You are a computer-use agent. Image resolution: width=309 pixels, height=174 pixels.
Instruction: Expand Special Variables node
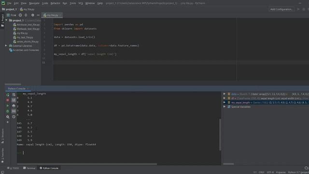pos(225,107)
